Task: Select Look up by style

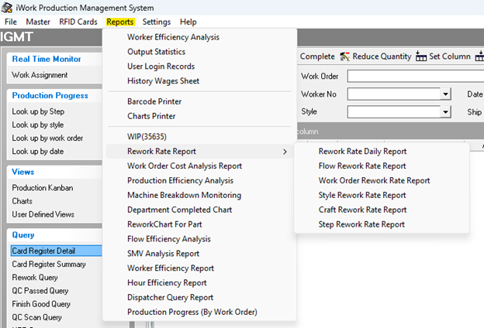Action: point(38,125)
